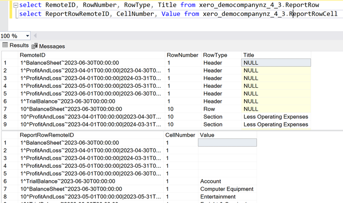Click the Entertainment value cell
343x203 pixels.
(x=227, y=197)
